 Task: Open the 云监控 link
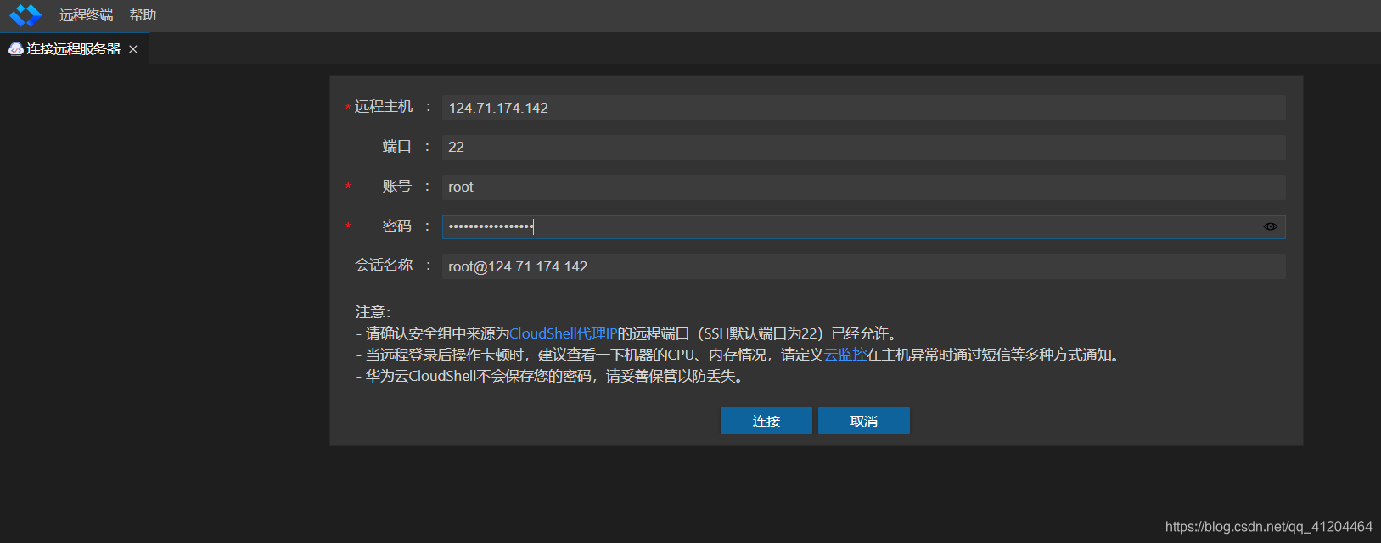point(845,355)
